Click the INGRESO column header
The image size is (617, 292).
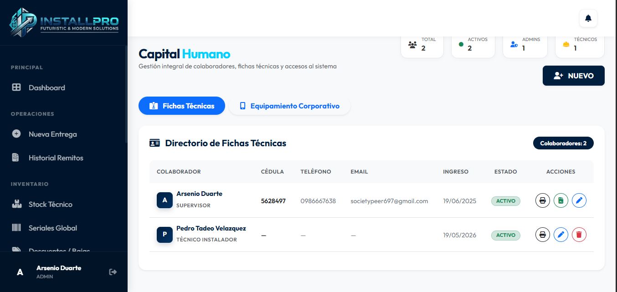click(456, 172)
